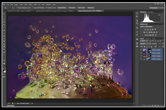Hide the second layer's visibility eye
The image size is (166, 110).
click(141, 53)
